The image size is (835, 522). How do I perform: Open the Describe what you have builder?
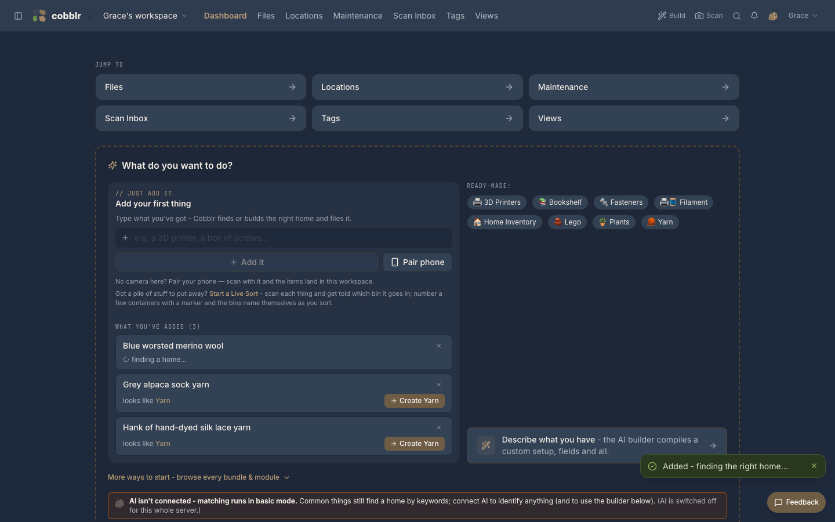597,445
